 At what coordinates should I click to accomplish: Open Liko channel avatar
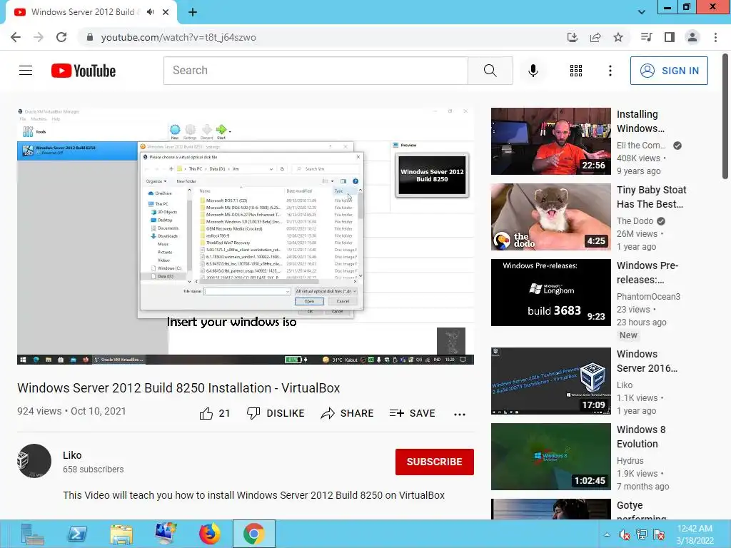[x=34, y=461]
